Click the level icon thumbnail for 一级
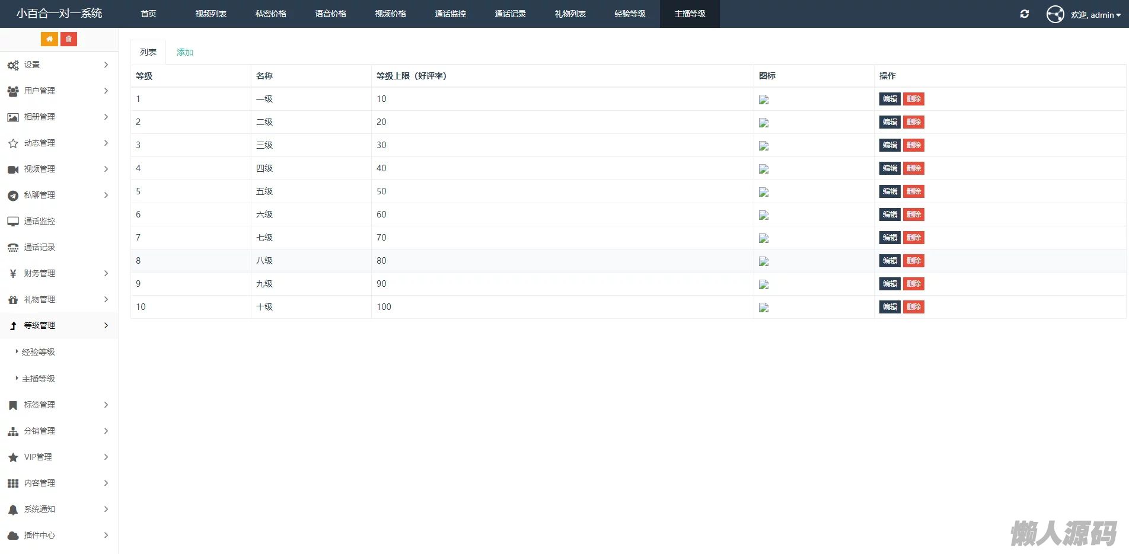The width and height of the screenshot is (1129, 554). 764,100
